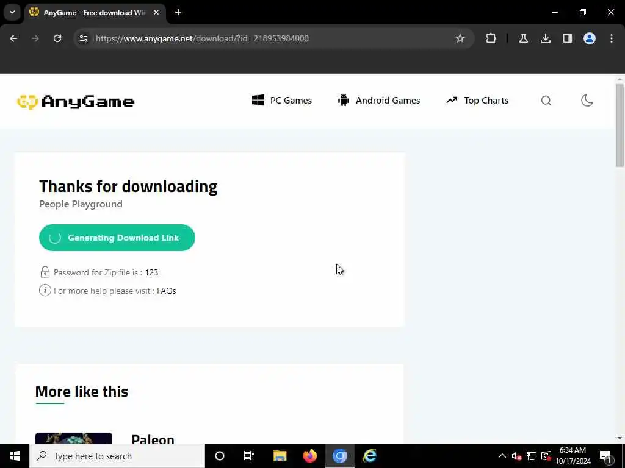Screen dimensions: 625x468
Task: Reload the current page
Action: [x=57, y=38]
